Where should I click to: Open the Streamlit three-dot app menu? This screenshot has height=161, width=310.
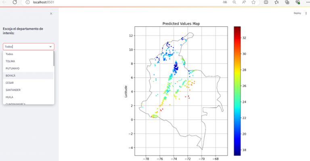click(306, 13)
